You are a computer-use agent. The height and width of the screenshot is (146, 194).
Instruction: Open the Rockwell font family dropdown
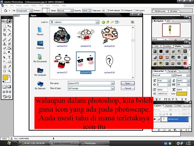(173, 75)
